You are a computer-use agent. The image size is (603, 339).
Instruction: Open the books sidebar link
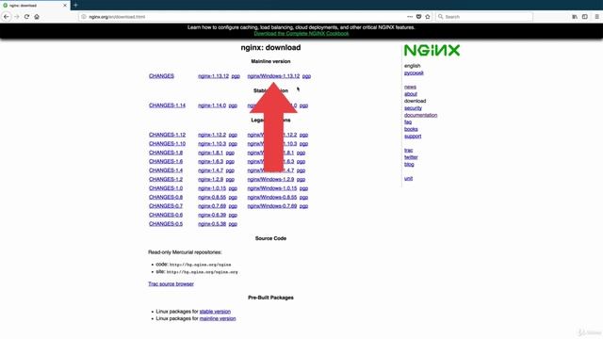point(411,129)
